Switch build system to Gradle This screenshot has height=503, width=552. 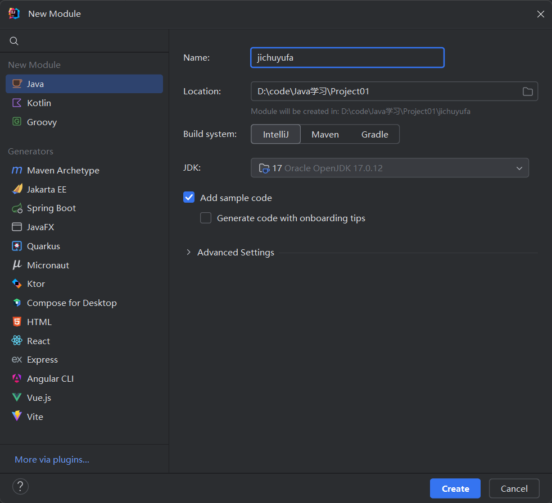coord(374,134)
